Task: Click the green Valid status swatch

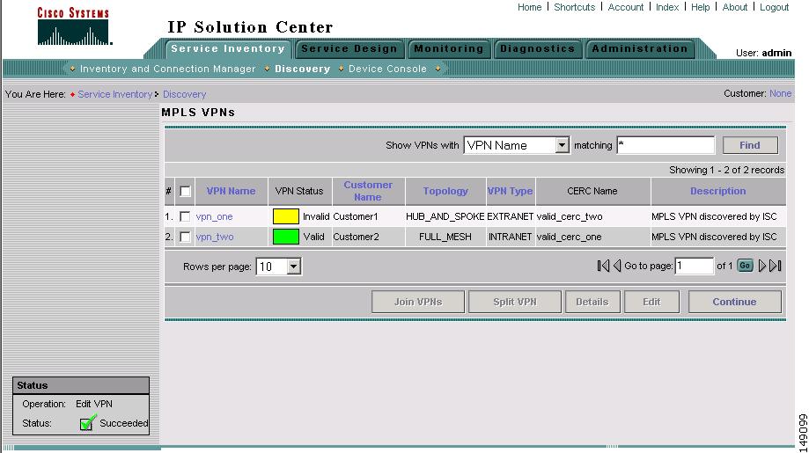Action: pos(286,237)
